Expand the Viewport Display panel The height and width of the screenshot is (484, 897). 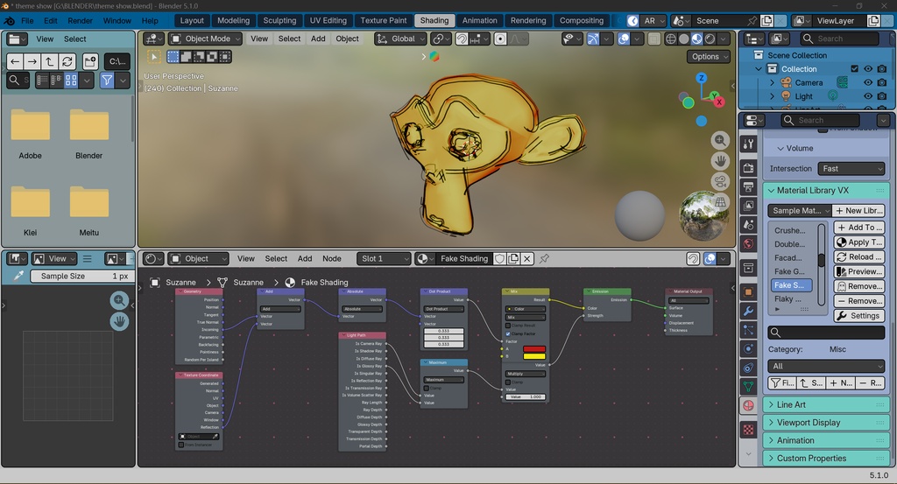(825, 423)
